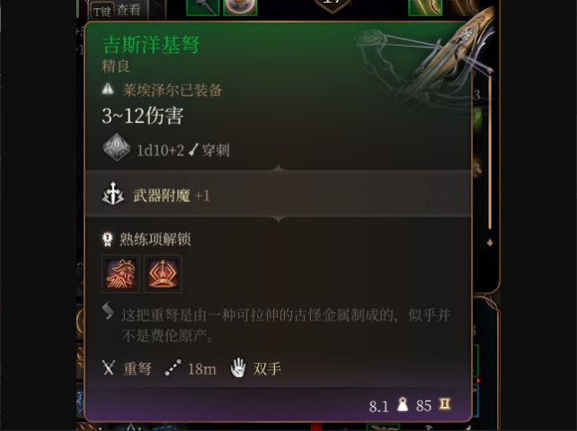The image size is (577, 431).
Task: Click the T键 查看 inspect button
Action: (119, 10)
